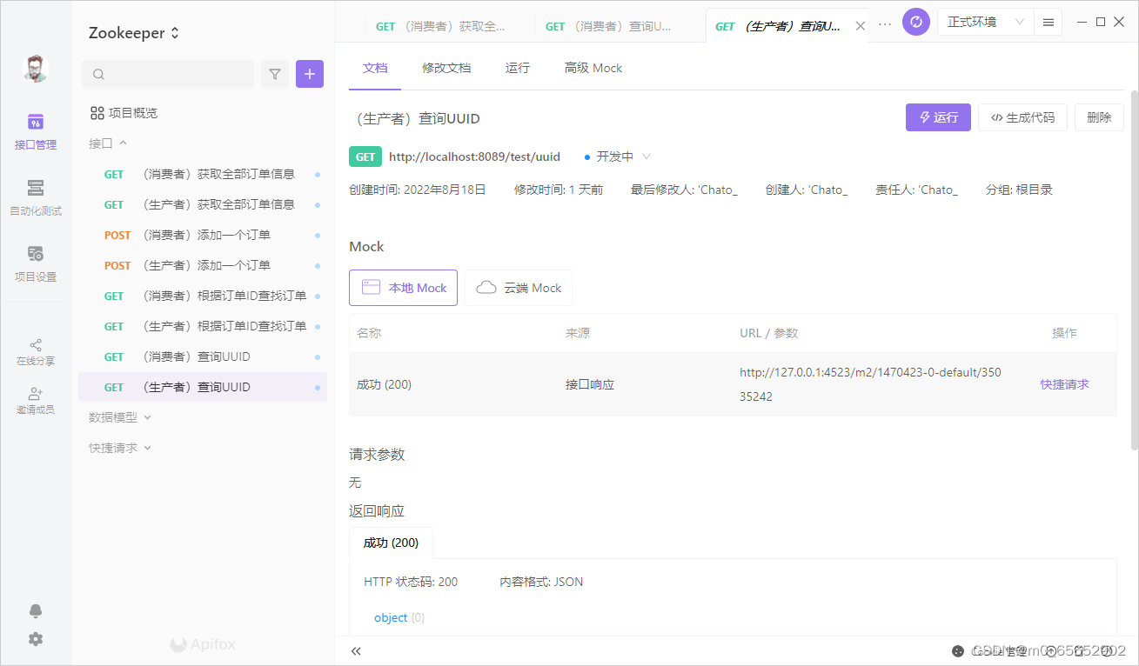Open 项目概览 project overview

pyautogui.click(x=124, y=113)
